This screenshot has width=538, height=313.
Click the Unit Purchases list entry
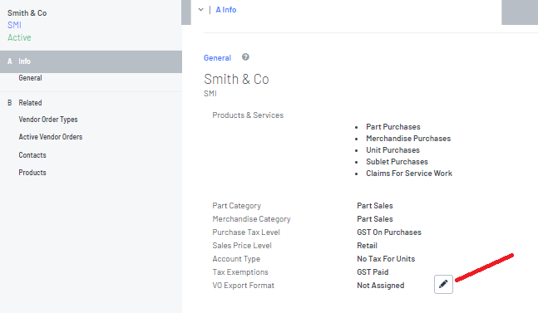click(x=392, y=150)
